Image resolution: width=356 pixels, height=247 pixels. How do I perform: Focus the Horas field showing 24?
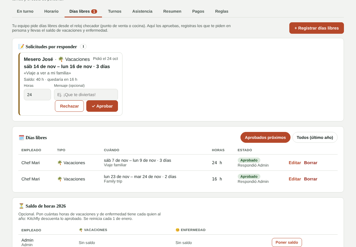[x=37, y=95]
